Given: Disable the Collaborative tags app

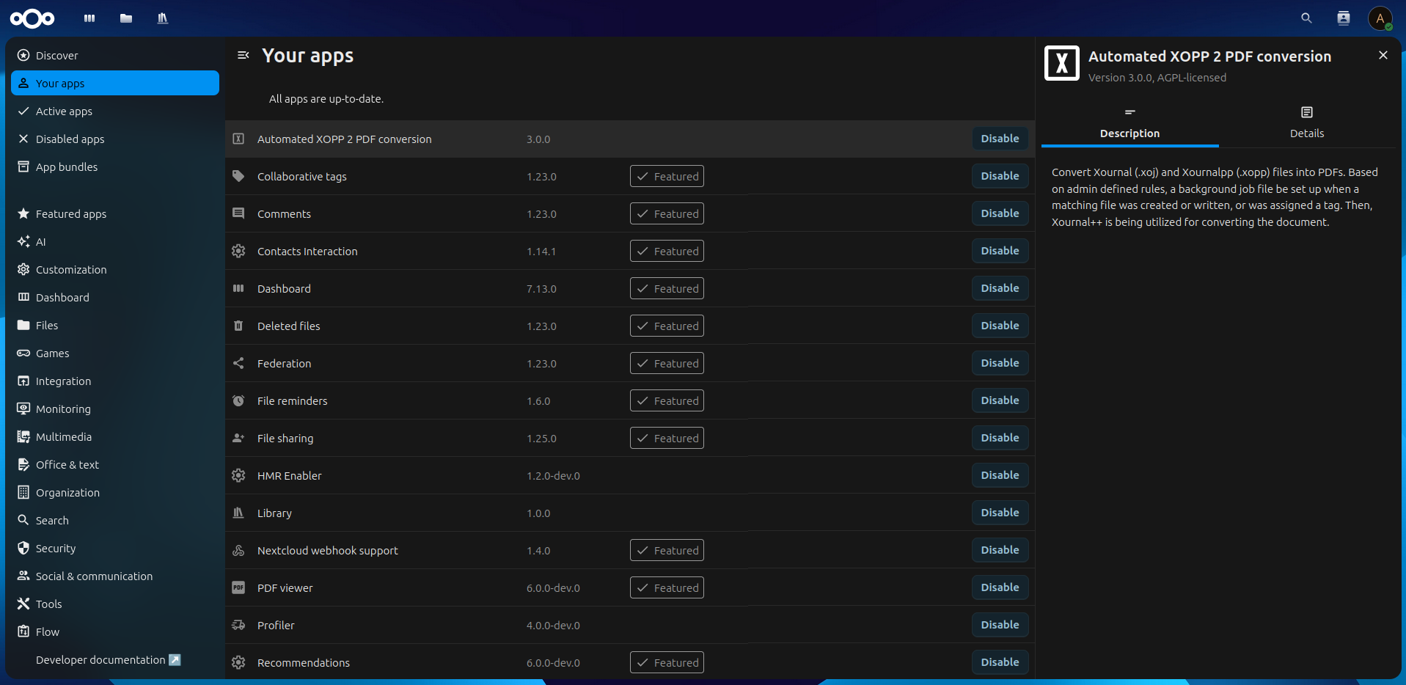Looking at the screenshot, I should [1000, 176].
